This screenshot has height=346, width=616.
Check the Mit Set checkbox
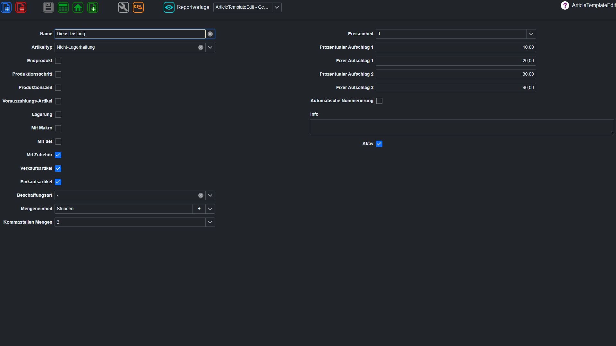58,142
